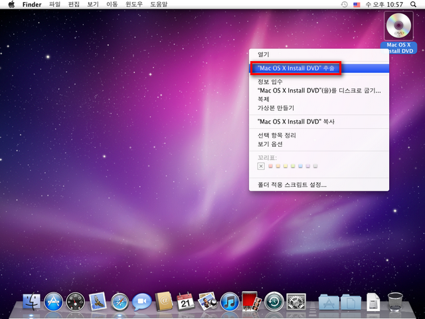Open the Dashboard gauge icon in the Dock
This screenshot has height=319, width=425.
click(75, 302)
